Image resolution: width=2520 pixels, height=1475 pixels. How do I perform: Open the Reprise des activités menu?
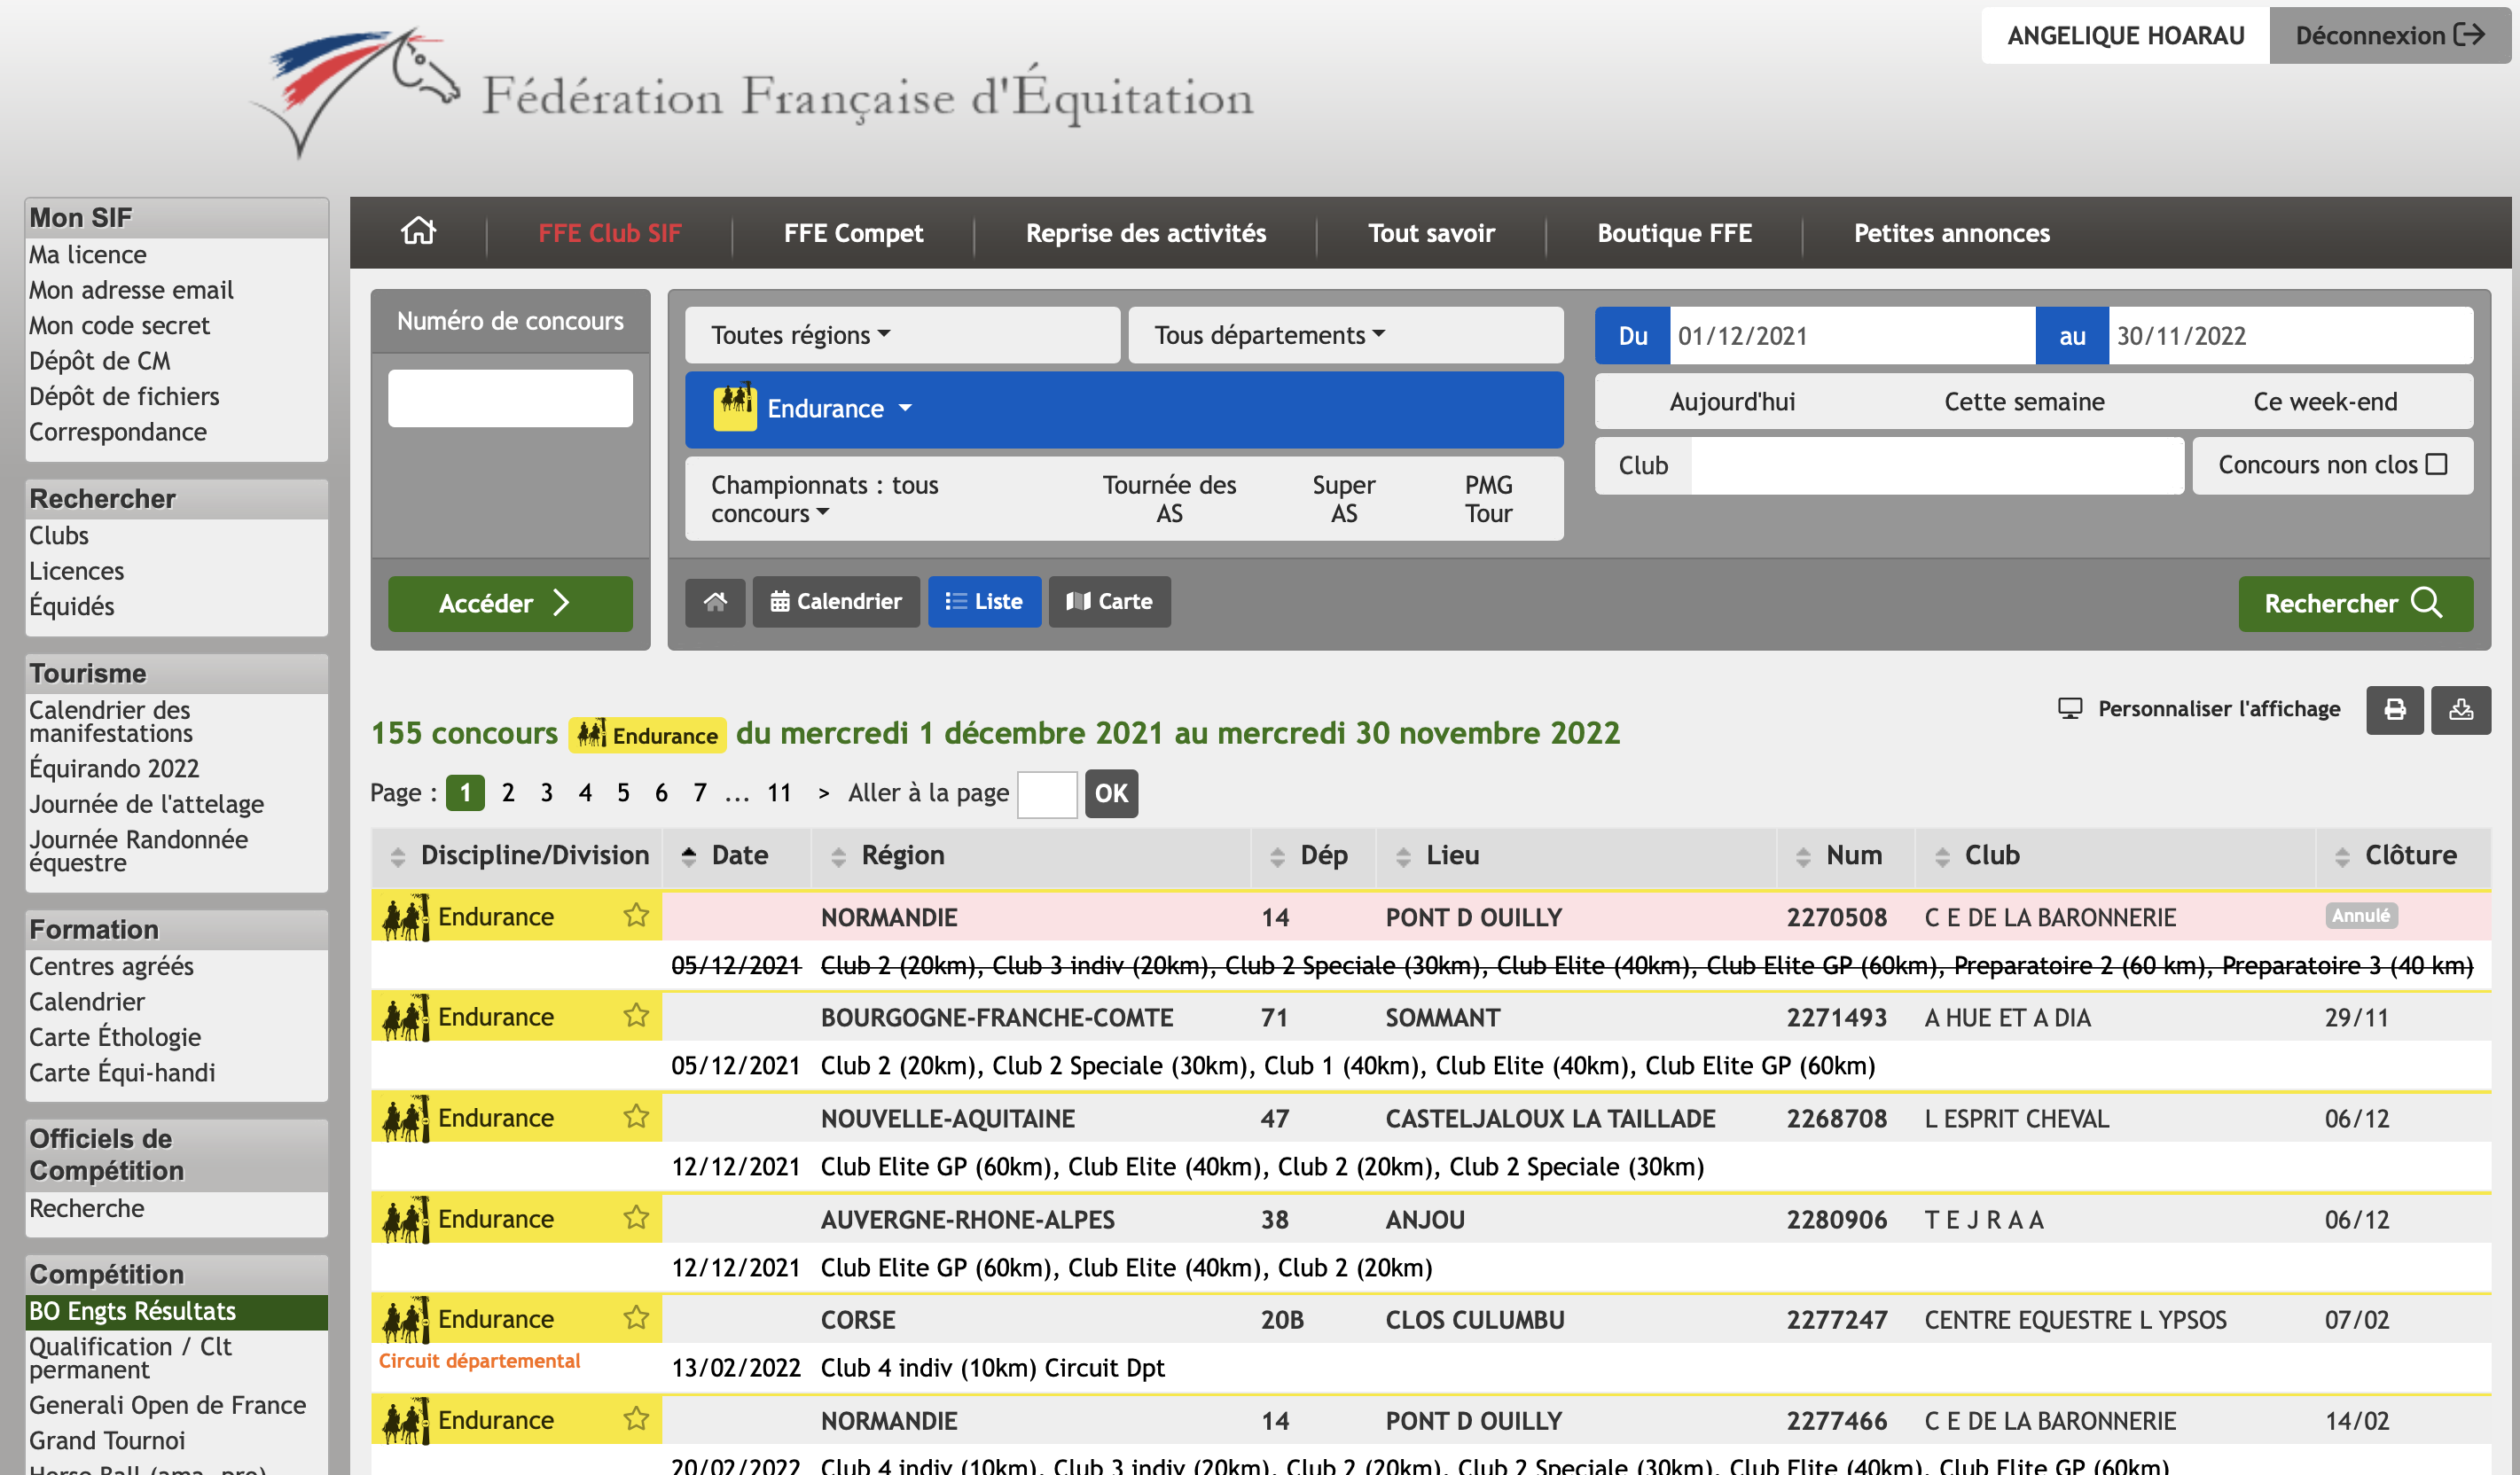1145,233
